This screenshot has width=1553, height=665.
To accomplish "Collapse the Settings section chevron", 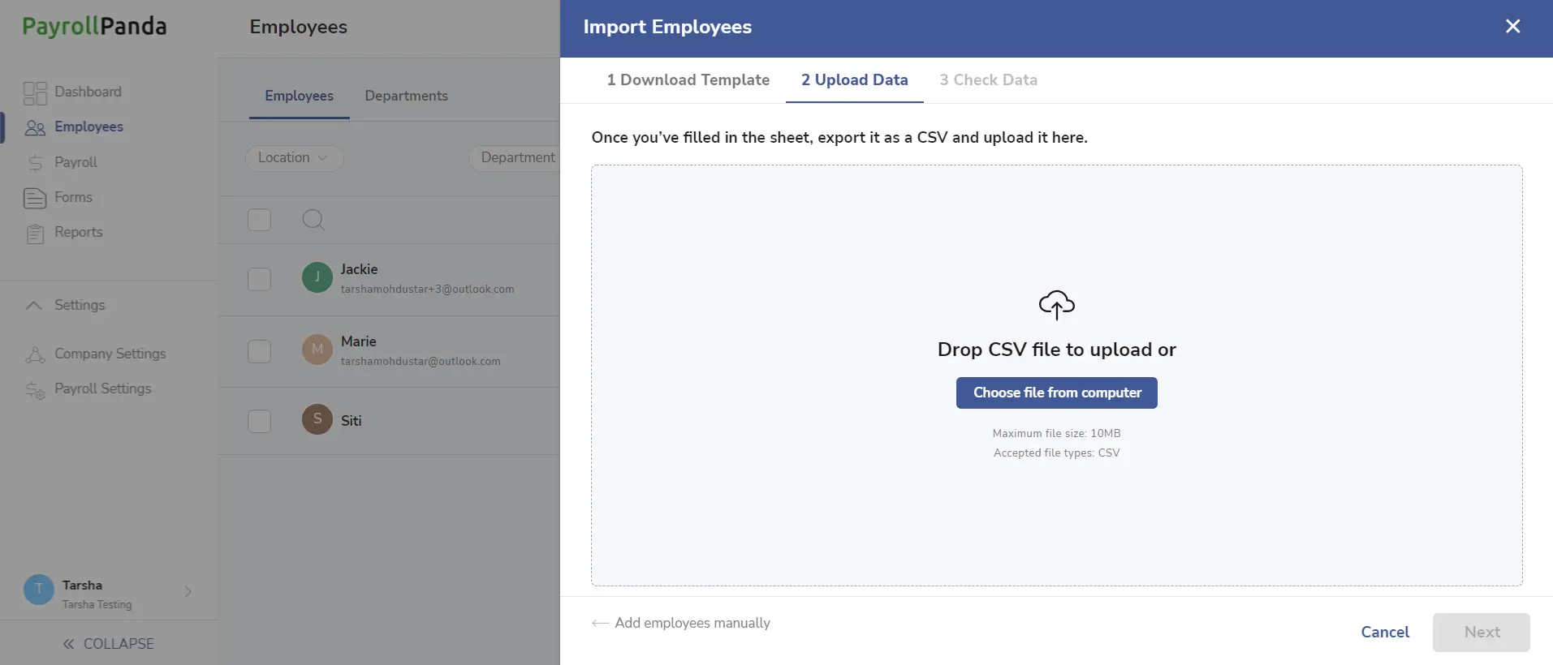I will click(x=34, y=306).
